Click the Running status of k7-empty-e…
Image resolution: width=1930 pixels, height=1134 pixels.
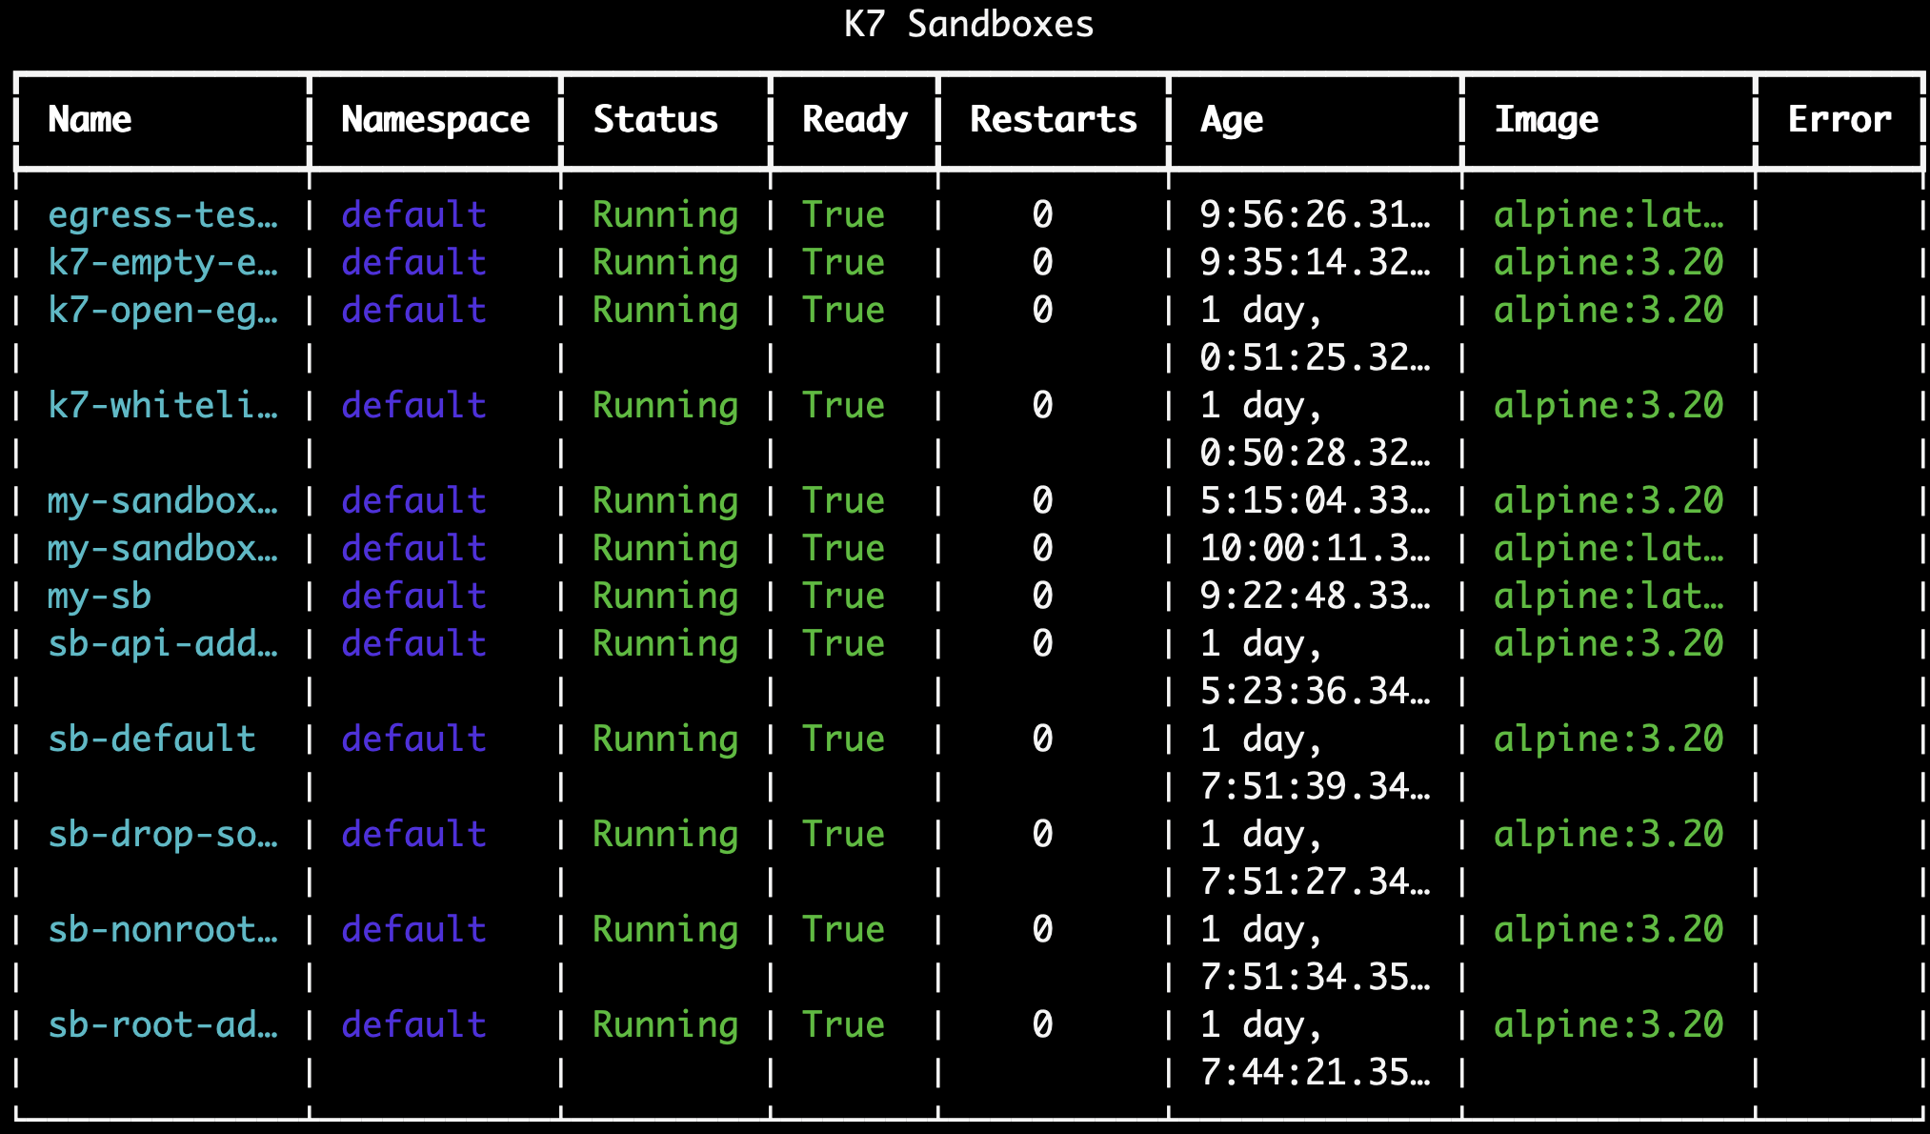664,262
